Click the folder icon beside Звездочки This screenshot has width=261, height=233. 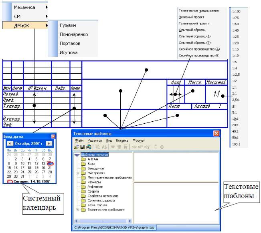[83, 169]
